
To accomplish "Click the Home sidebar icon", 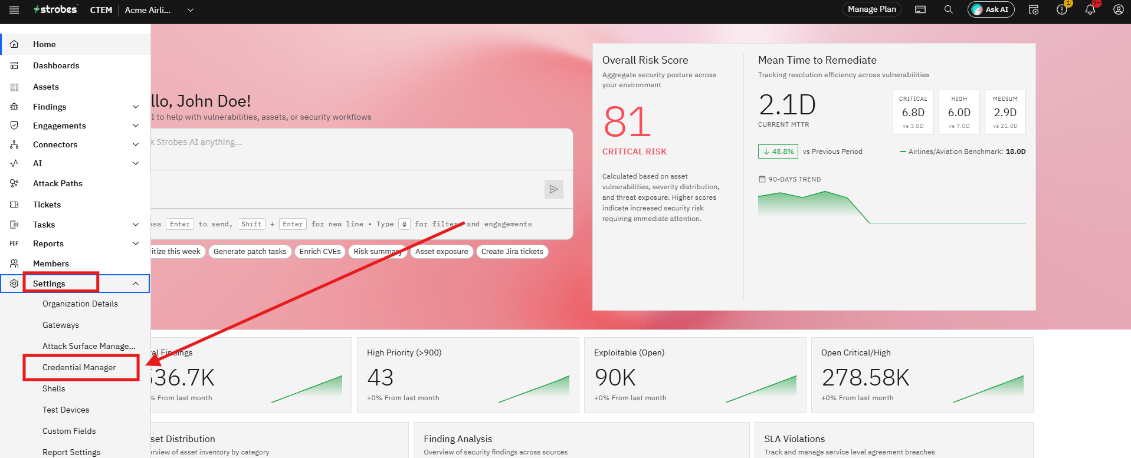I will click(x=14, y=44).
